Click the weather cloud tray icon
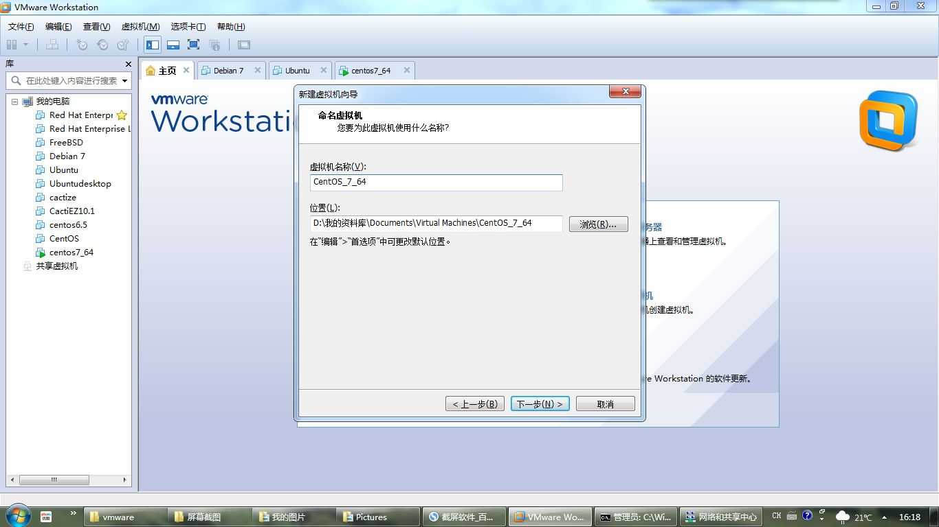 point(842,517)
